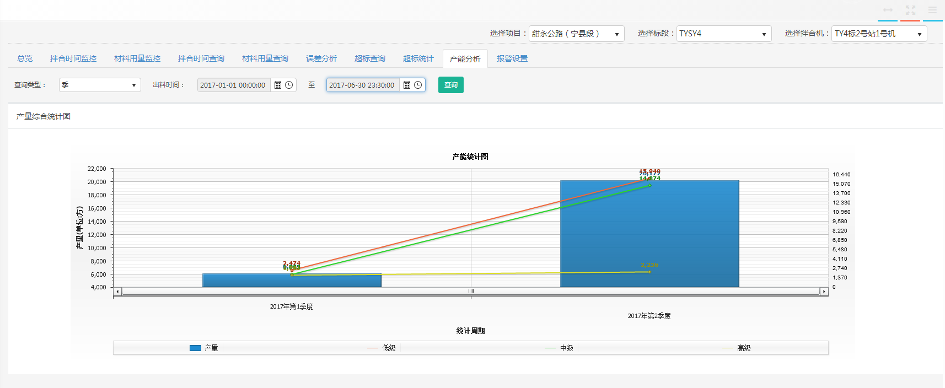
Task: Open the 报警设置 tab
Action: (x=512, y=58)
